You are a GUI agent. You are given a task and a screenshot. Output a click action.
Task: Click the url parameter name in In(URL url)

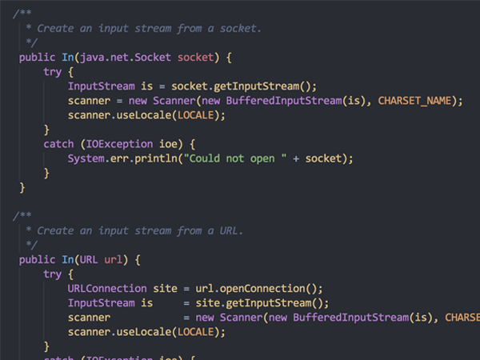pyautogui.click(x=113, y=259)
